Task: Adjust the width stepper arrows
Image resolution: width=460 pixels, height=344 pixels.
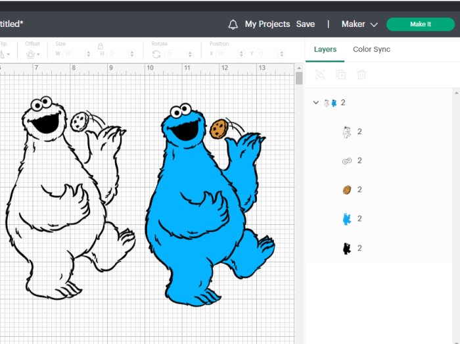Action: [x=89, y=54]
